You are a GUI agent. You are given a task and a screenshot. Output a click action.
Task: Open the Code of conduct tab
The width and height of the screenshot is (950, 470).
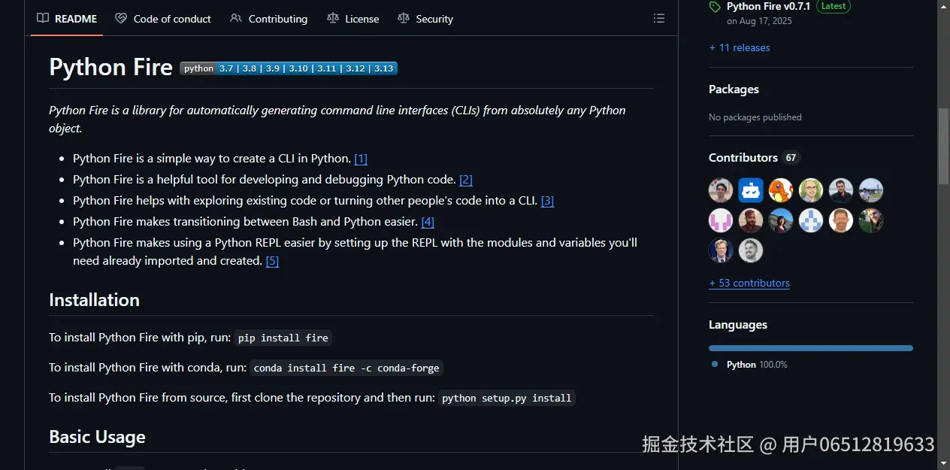pyautogui.click(x=163, y=18)
